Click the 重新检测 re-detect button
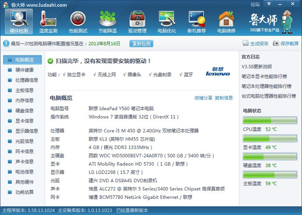Screen dimensions: 302x215 [141, 43]
